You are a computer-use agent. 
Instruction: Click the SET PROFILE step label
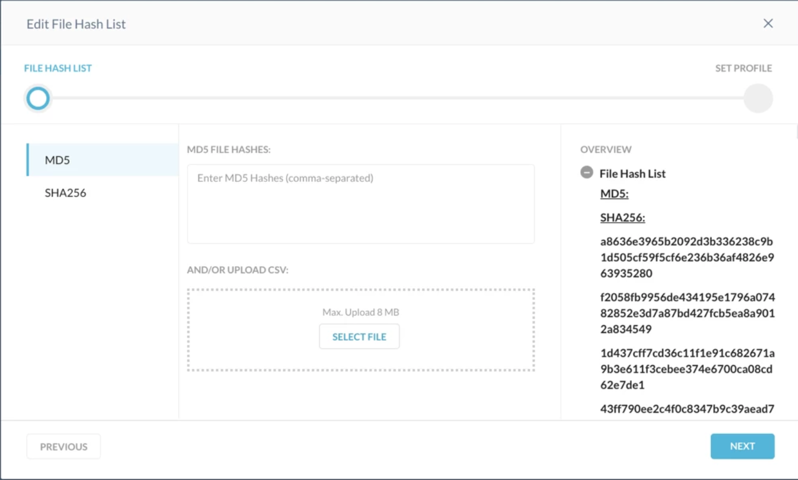[743, 68]
